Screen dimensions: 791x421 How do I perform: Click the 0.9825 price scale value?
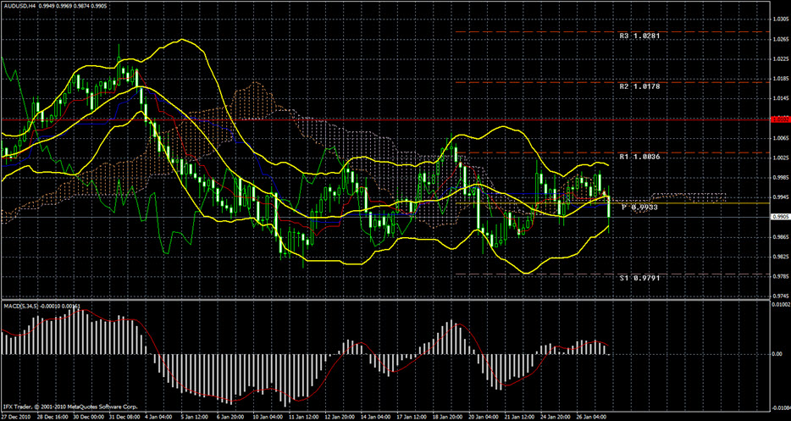pos(780,257)
